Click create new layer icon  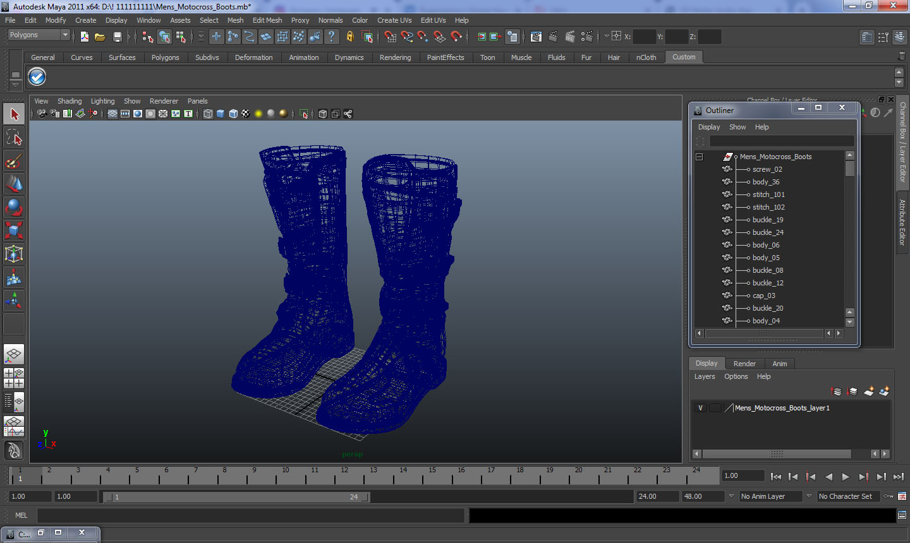point(868,391)
